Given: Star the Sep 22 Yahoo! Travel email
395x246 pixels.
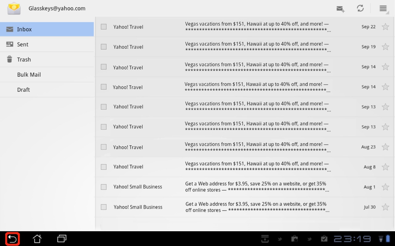Looking at the screenshot, I should 385,27.
